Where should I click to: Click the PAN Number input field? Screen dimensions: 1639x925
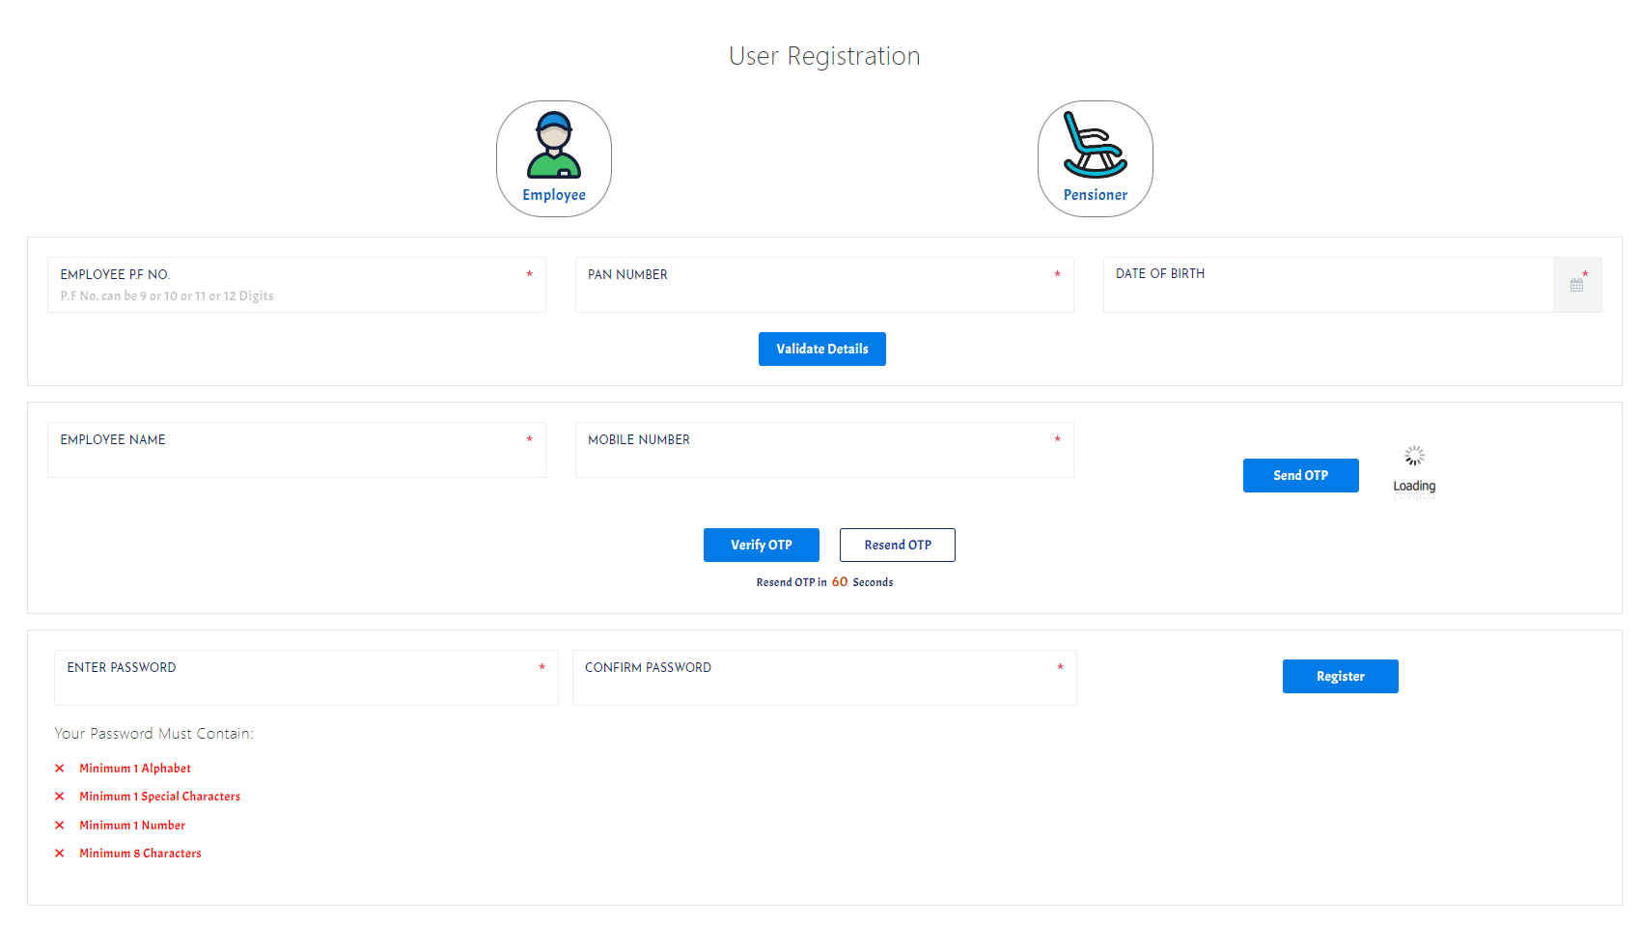coord(824,285)
